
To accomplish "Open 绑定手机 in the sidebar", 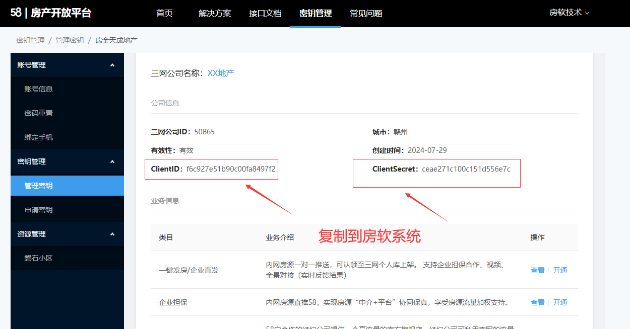I will click(67, 137).
